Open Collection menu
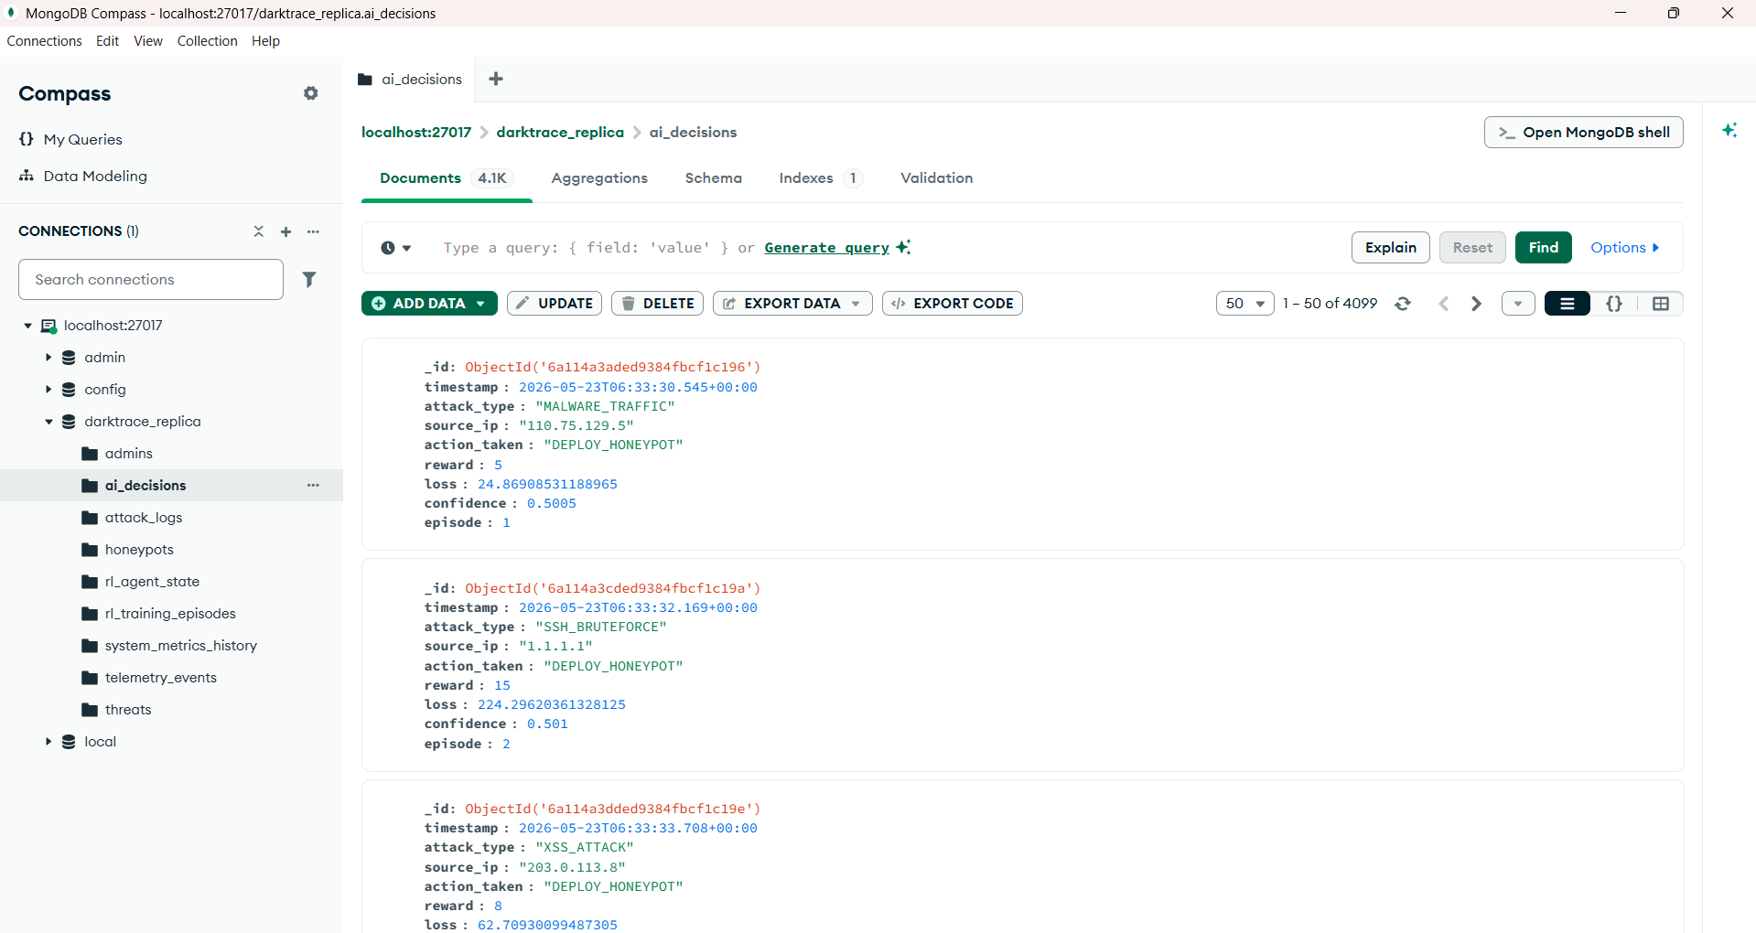The height and width of the screenshot is (933, 1756). coord(207,41)
